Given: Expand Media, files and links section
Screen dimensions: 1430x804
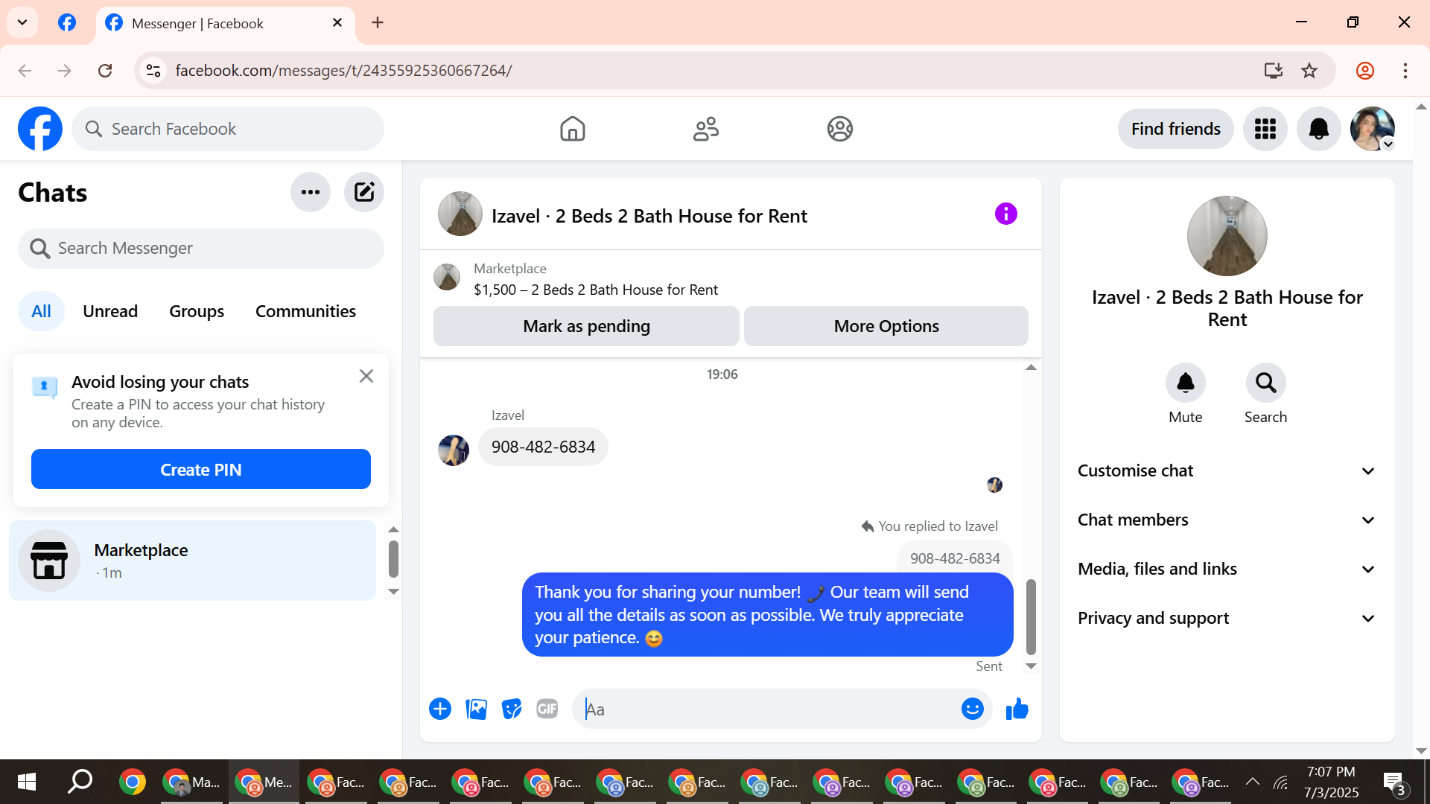Looking at the screenshot, I should tap(1226, 569).
